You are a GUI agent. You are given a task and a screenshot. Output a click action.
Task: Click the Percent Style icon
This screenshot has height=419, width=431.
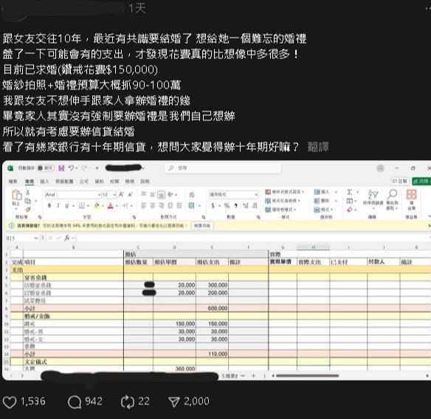point(227,206)
